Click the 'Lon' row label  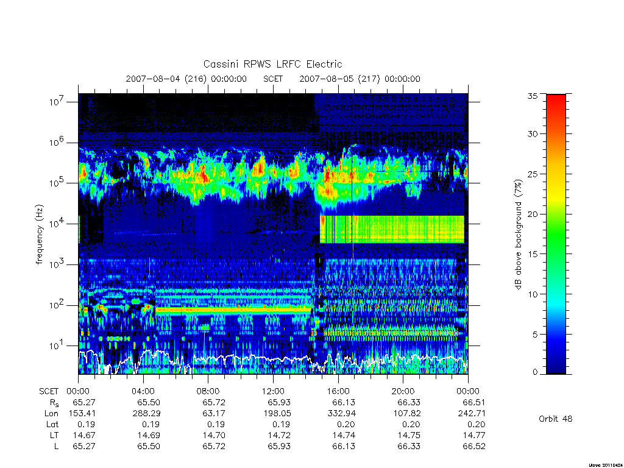(51, 413)
